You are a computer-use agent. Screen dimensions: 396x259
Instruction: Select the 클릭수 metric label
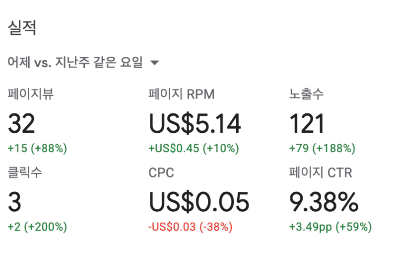tap(25, 173)
